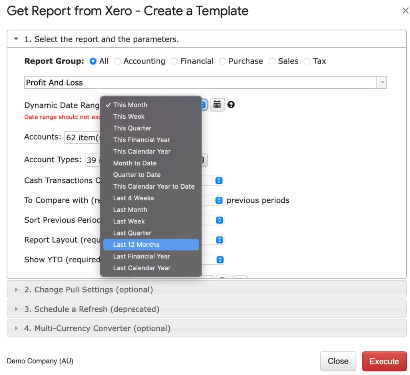Open the Profit And Loss report dropdown arrow
The width and height of the screenshot is (410, 375).
382,82
